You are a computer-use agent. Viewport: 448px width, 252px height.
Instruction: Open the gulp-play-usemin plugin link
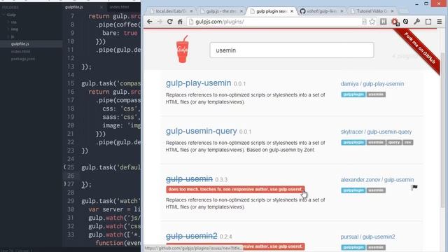pyautogui.click(x=199, y=83)
